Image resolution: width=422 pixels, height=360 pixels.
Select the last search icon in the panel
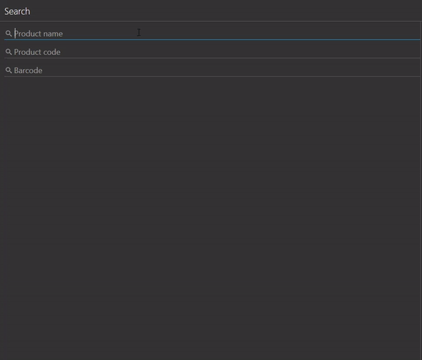tap(8, 70)
